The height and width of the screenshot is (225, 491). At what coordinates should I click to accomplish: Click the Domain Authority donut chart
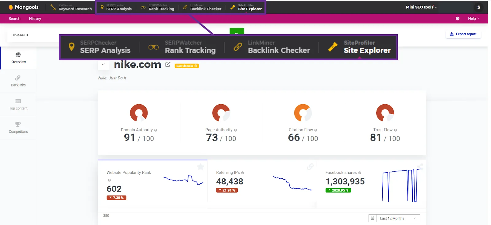[139, 113]
